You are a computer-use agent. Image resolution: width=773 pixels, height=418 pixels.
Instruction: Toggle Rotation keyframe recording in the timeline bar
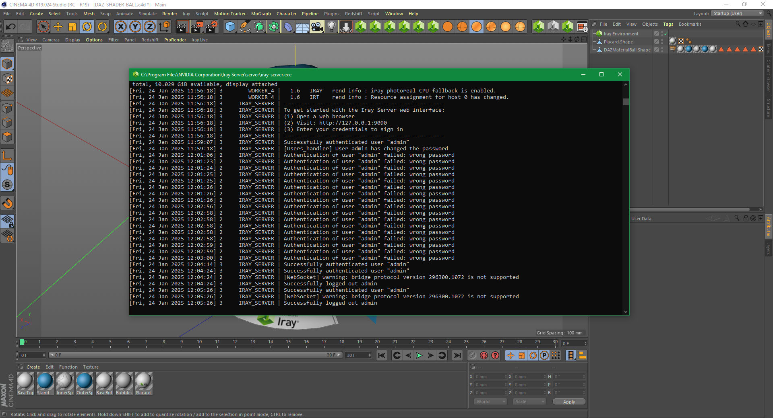tap(533, 355)
